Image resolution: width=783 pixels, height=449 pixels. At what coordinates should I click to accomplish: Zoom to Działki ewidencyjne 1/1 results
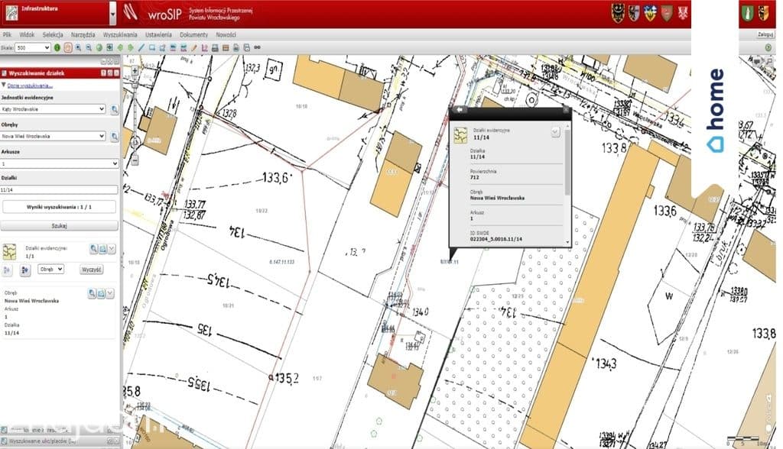tap(93, 249)
